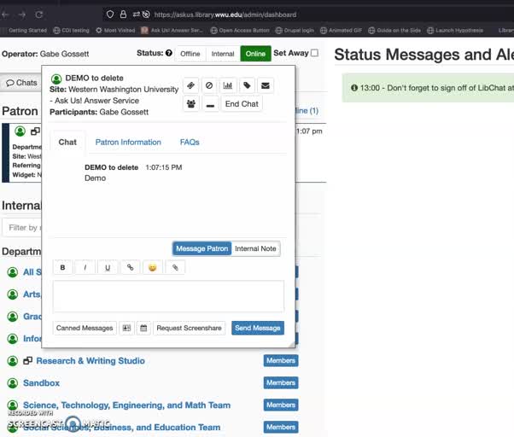Open the Canned Messages list
The width and height of the screenshot is (514, 437).
85,328
